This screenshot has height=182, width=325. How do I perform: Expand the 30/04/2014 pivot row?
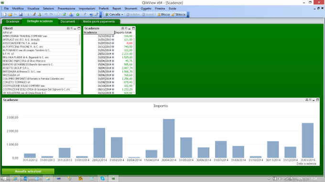[x=113, y=68]
